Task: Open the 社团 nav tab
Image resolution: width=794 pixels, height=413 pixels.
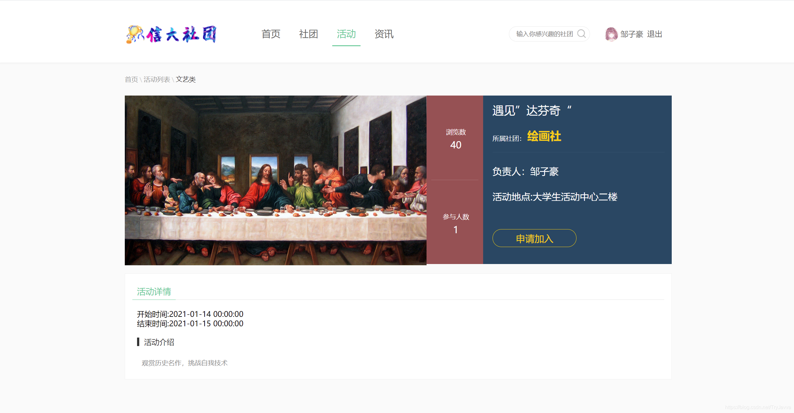Action: 308,34
